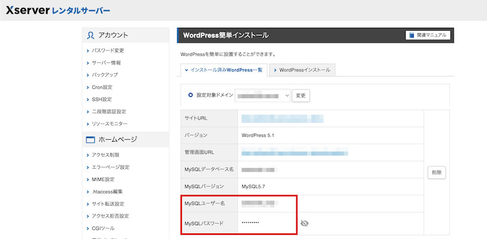Image resolution: width=487 pixels, height=239 pixels.
Task: Click the アカウント section header
Action: 126,35
